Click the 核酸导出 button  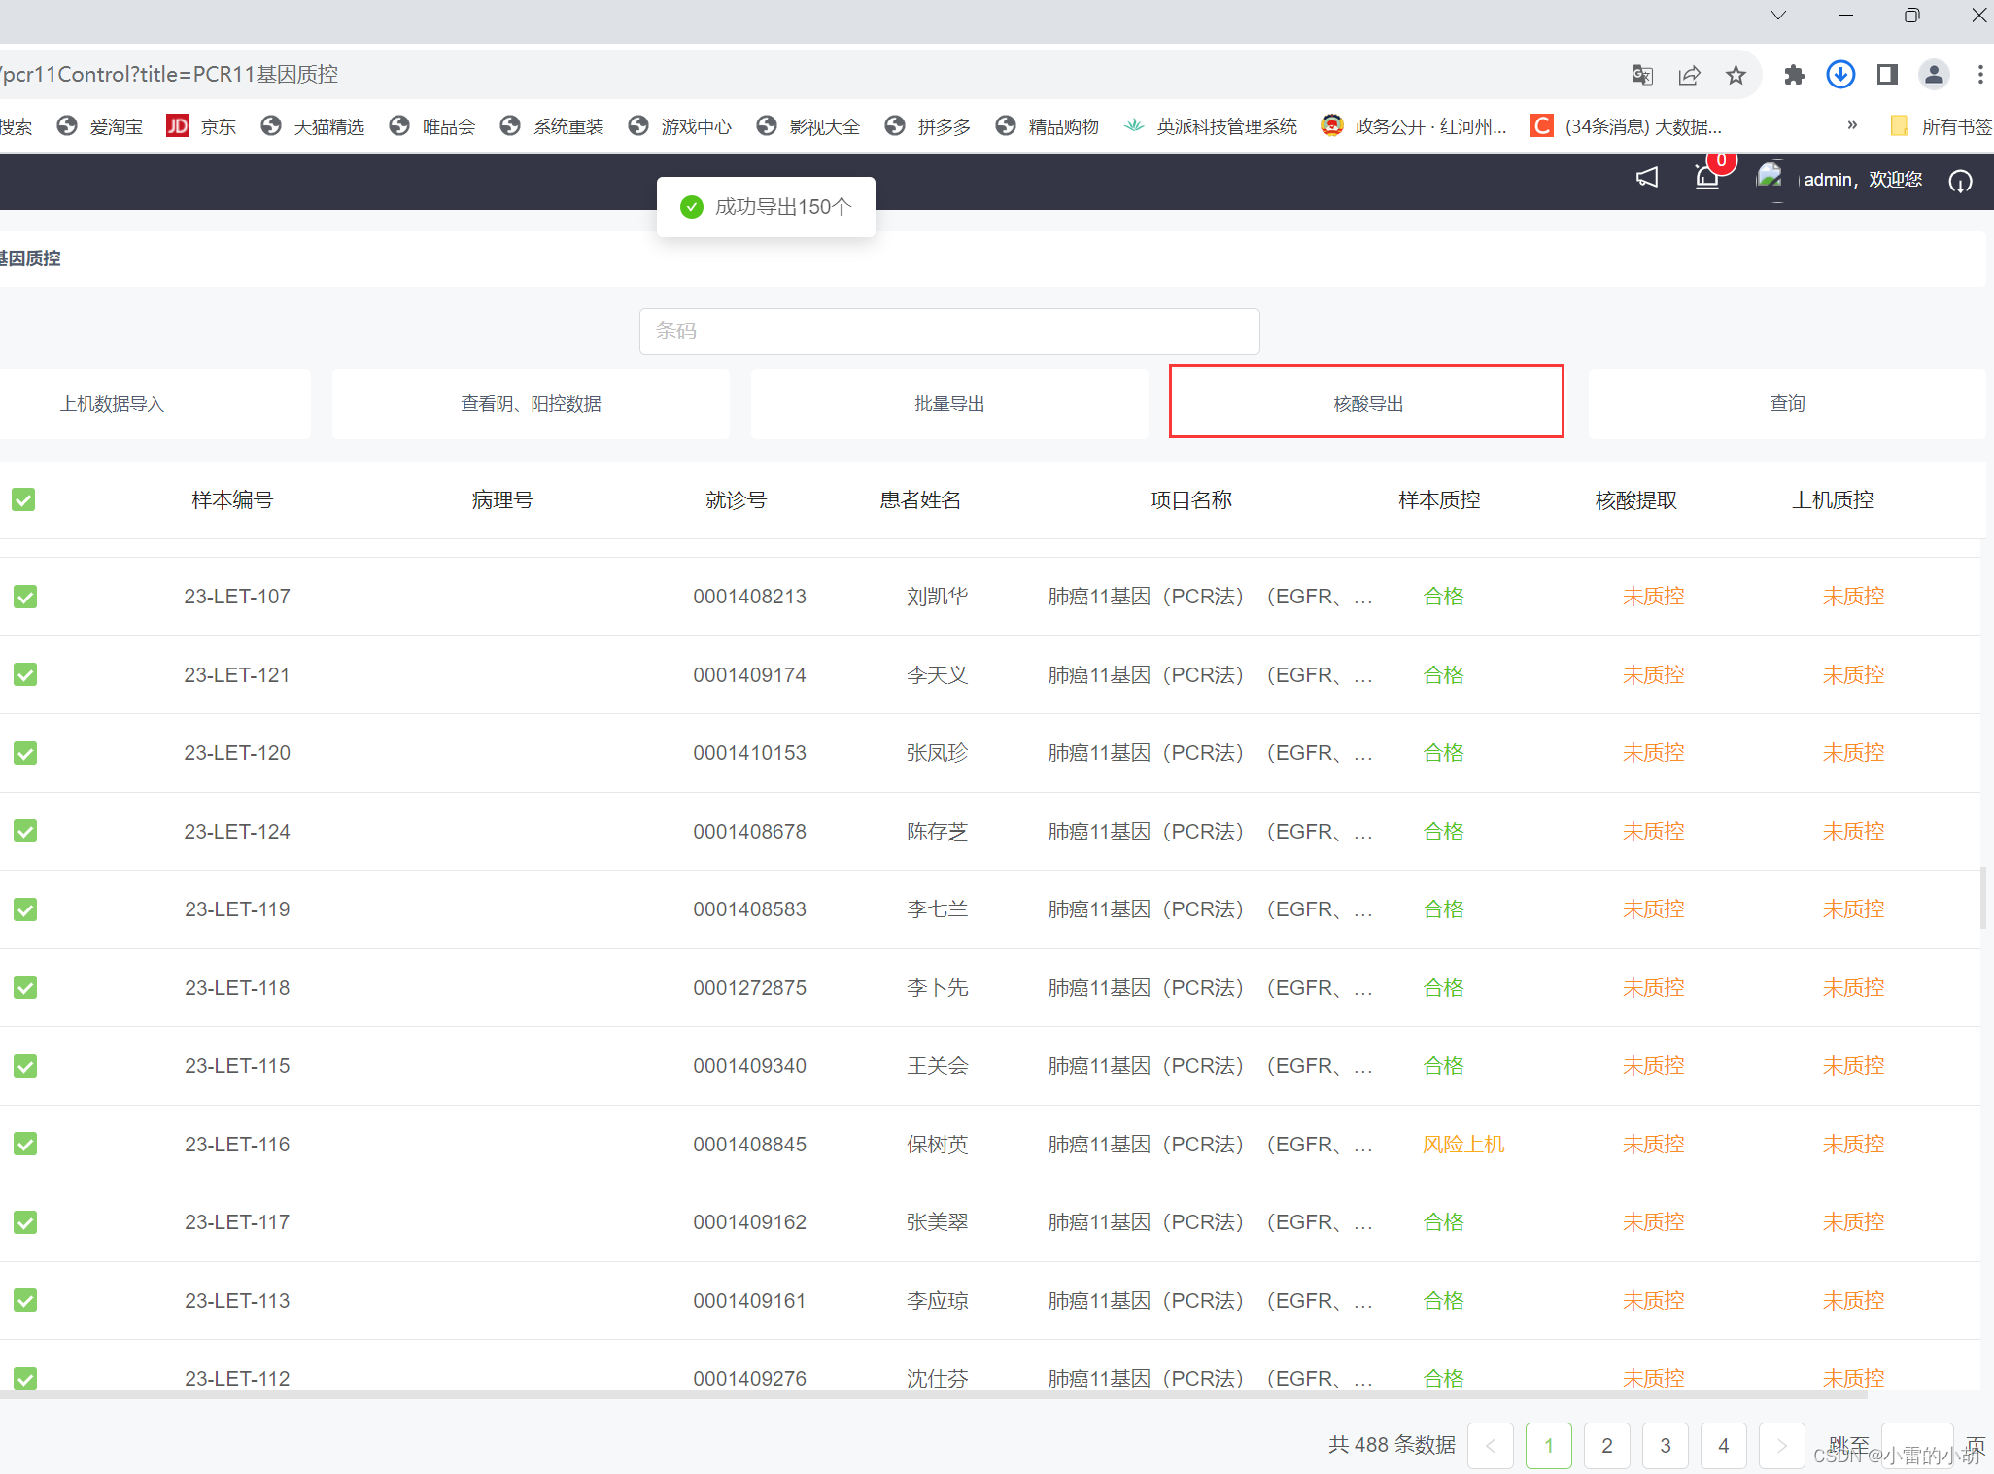pyautogui.click(x=1366, y=402)
